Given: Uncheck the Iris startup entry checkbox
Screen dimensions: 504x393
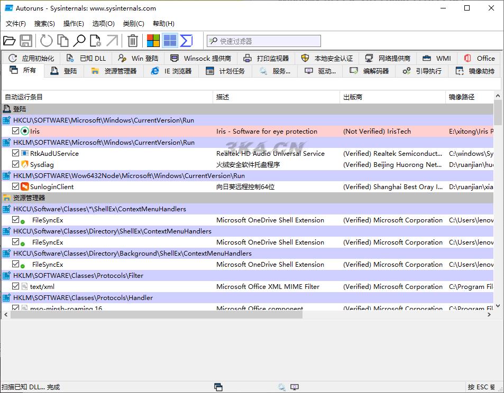Looking at the screenshot, I should pos(15,130).
